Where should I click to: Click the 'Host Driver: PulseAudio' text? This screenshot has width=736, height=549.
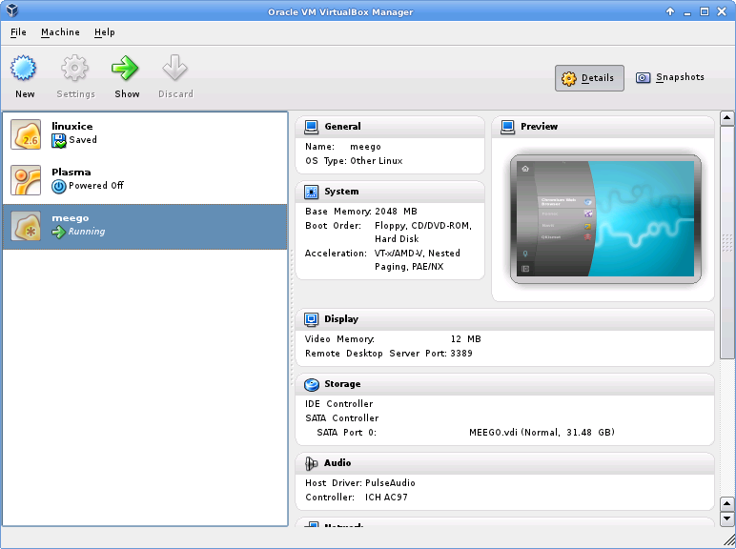[360, 483]
